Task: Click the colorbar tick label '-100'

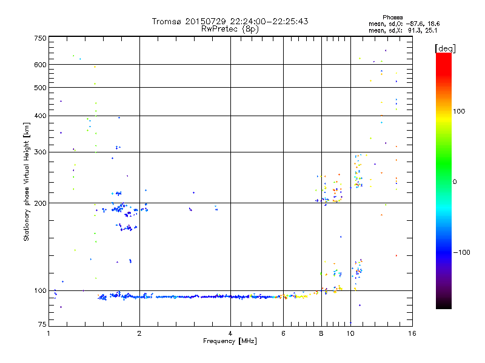Action: 462,252
